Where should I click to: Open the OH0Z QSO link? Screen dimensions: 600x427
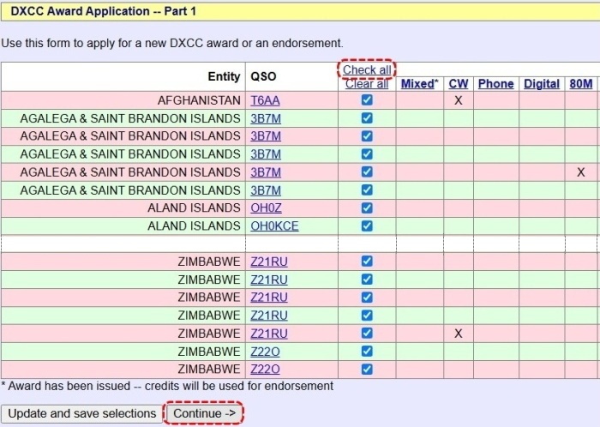266,208
